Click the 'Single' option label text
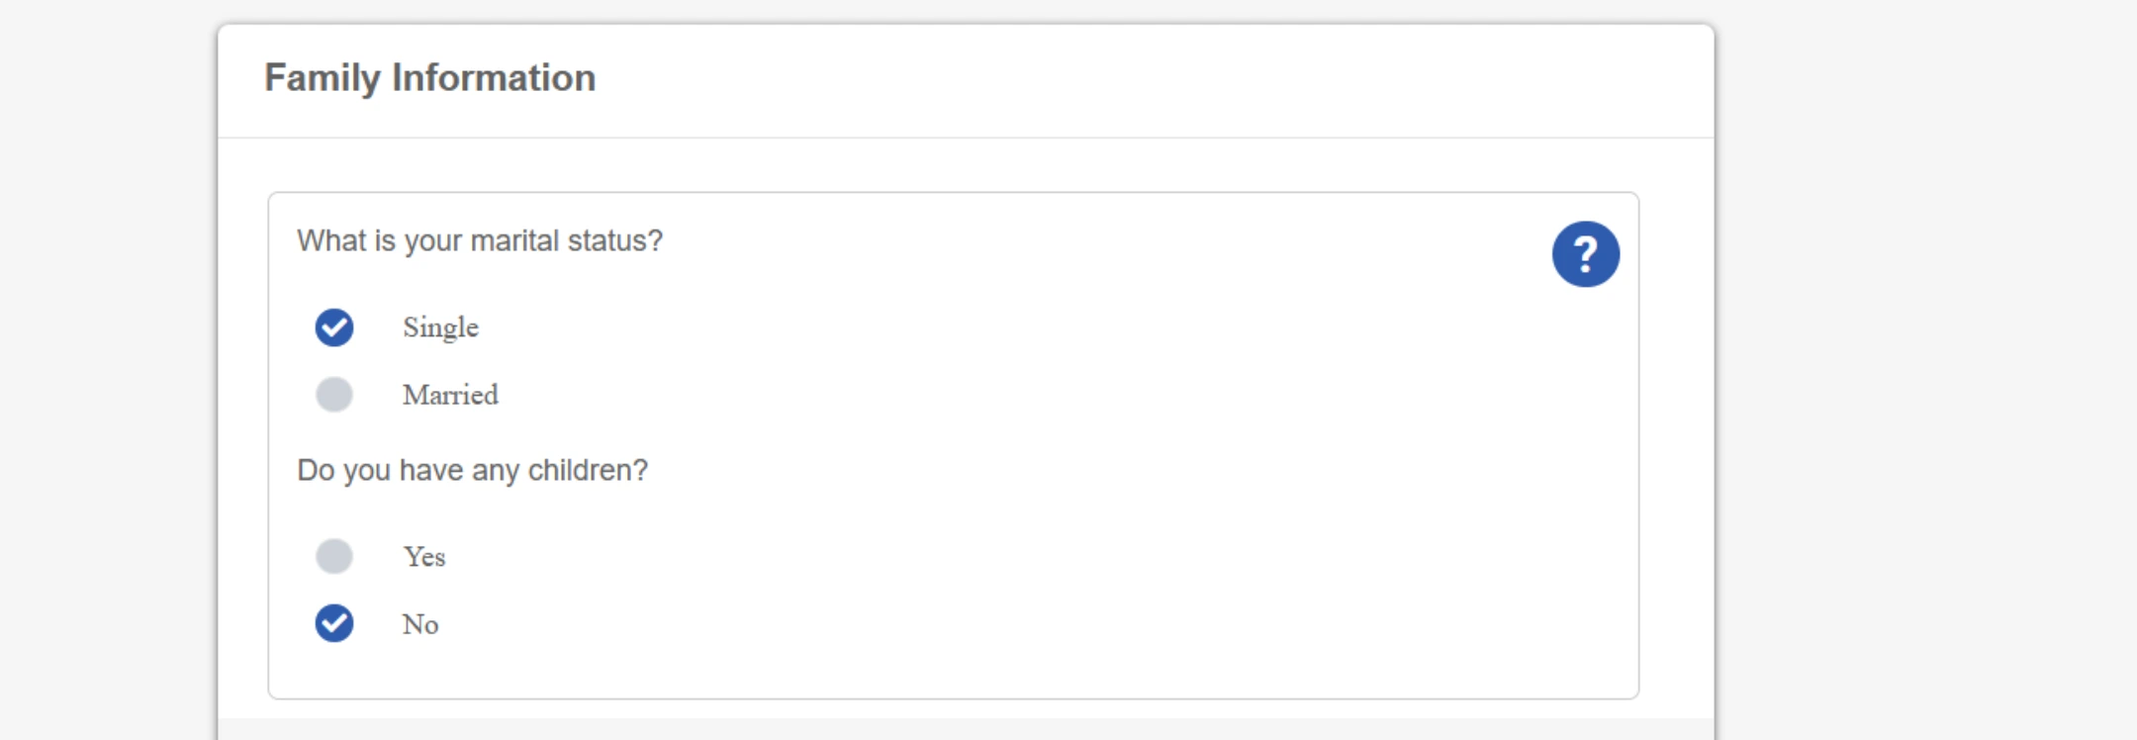This screenshot has width=2137, height=740. (x=440, y=327)
